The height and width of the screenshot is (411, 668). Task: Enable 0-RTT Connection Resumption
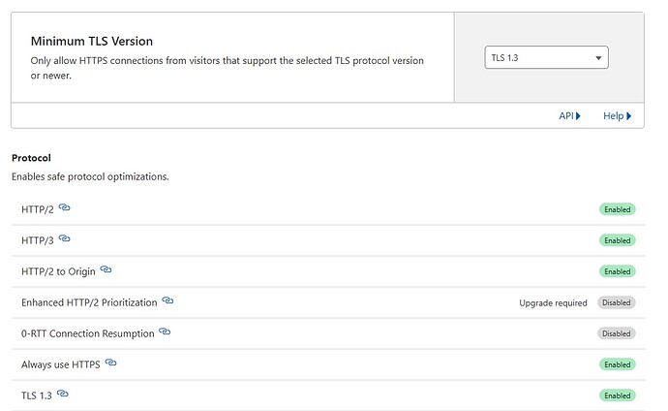pyautogui.click(x=616, y=333)
